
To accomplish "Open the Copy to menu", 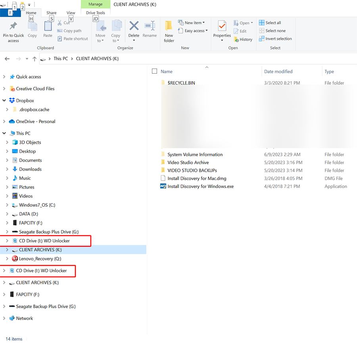I will [x=116, y=32].
